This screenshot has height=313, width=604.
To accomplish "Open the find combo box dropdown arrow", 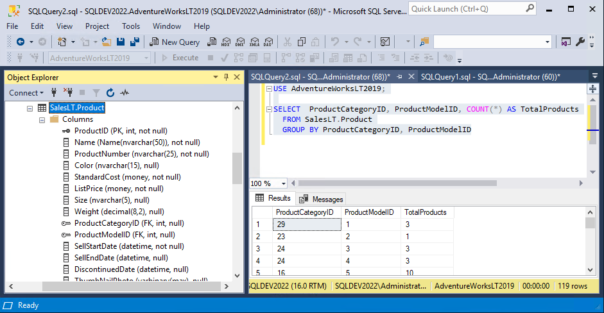I will pyautogui.click(x=548, y=42).
